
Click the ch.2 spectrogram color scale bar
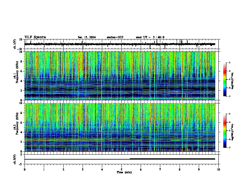tap(225, 131)
